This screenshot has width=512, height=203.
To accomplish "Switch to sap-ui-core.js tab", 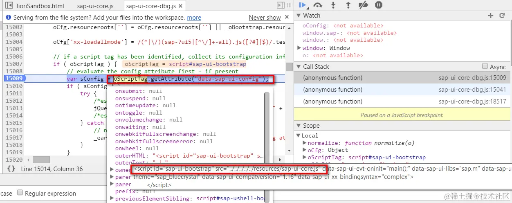I will pos(95,6).
